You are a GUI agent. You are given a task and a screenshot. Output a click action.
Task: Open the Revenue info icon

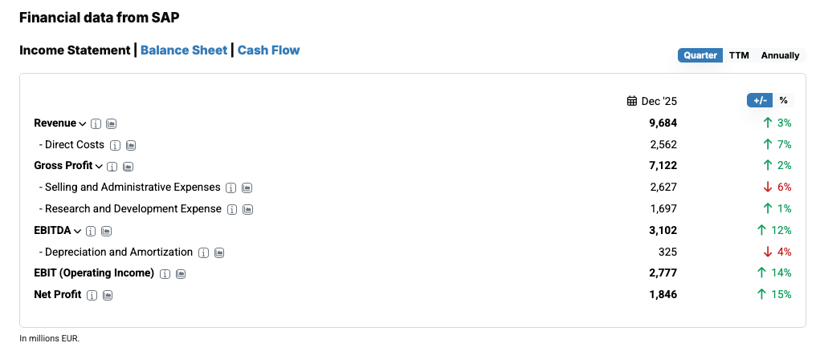(x=96, y=123)
